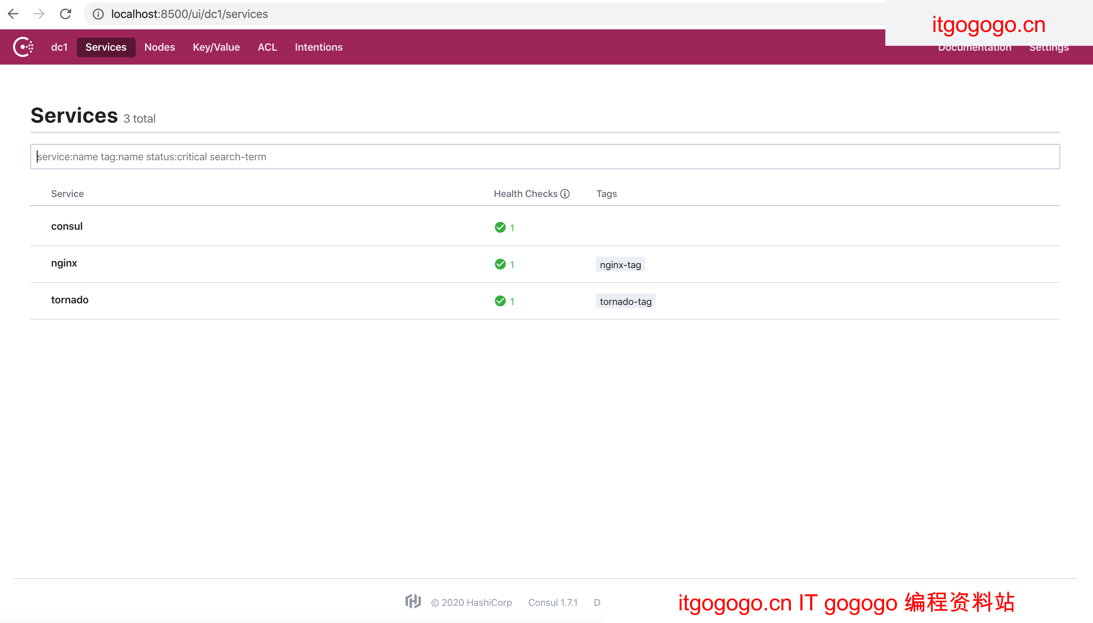
Task: Focus the services search filter field
Action: (x=544, y=157)
